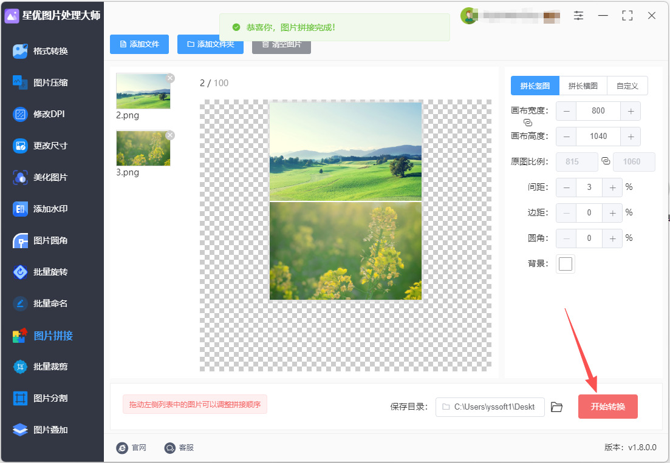
Task: Click the meadow image in preview canvas
Action: [345, 151]
